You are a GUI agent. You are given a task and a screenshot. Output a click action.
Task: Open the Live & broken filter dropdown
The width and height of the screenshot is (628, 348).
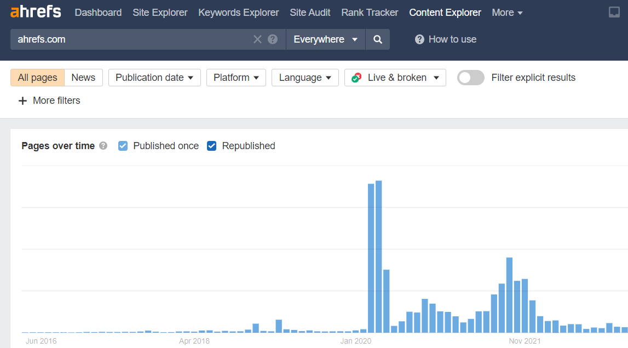tap(395, 78)
